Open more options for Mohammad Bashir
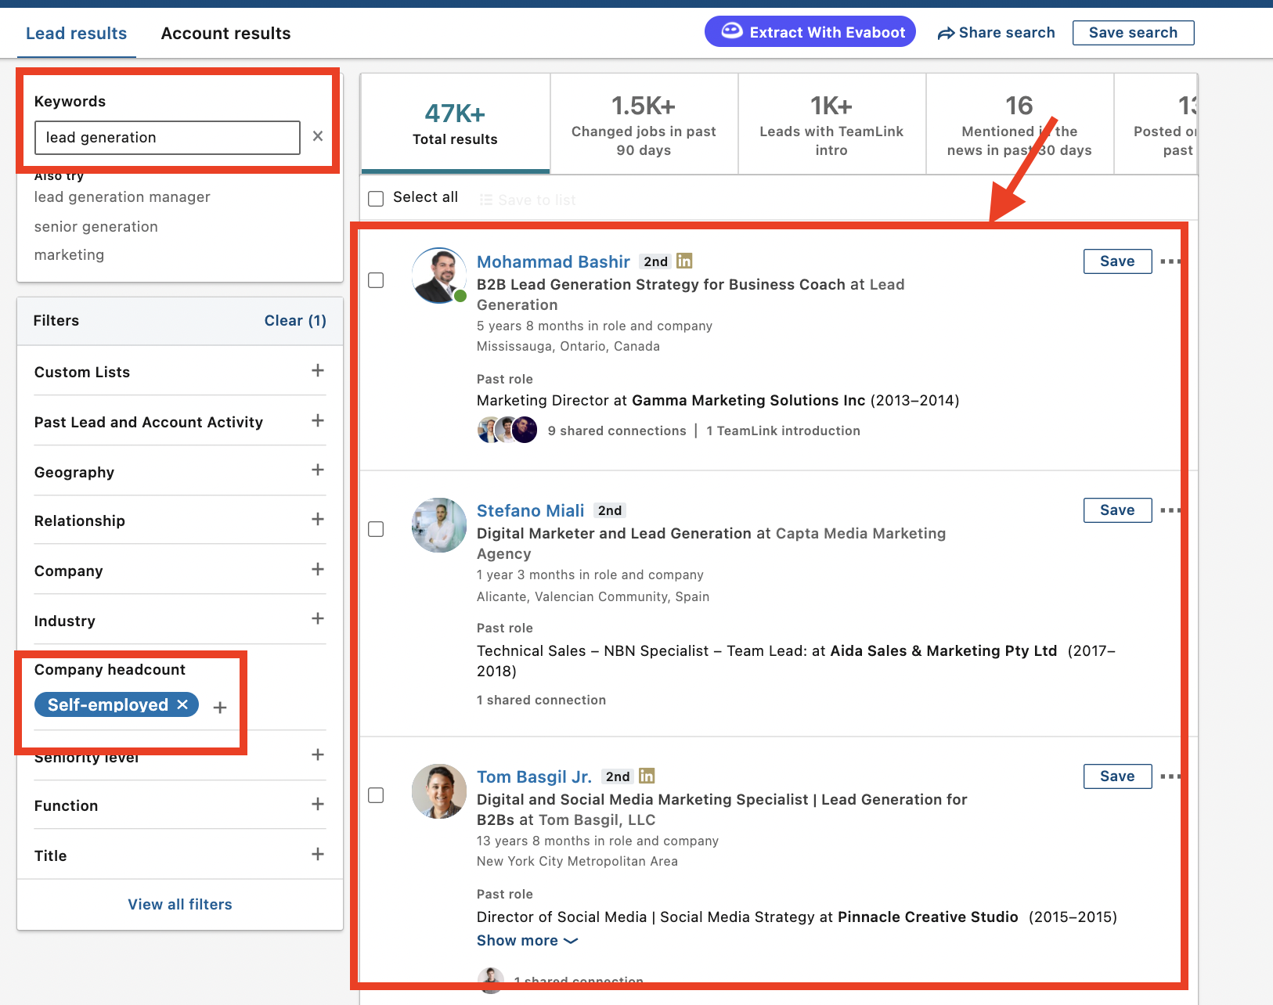Image resolution: width=1273 pixels, height=1005 pixels. click(1170, 261)
